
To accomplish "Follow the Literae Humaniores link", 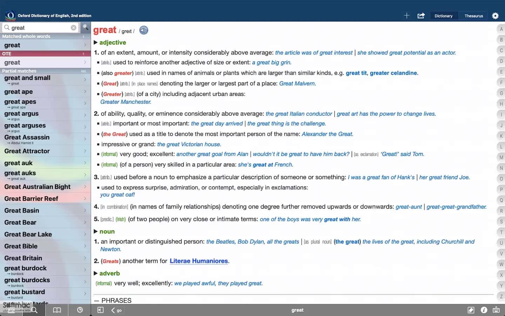I will (199, 261).
